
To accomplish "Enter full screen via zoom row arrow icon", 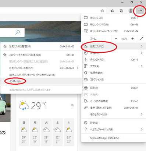I will (142, 39).
